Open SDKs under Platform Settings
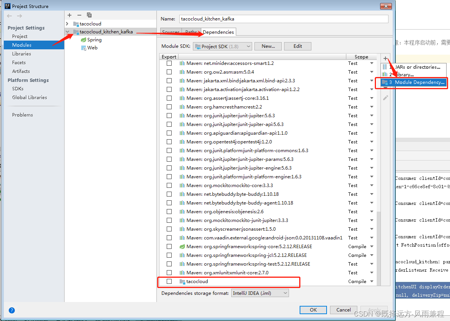Viewport: 450px width, 321px height. click(x=18, y=89)
